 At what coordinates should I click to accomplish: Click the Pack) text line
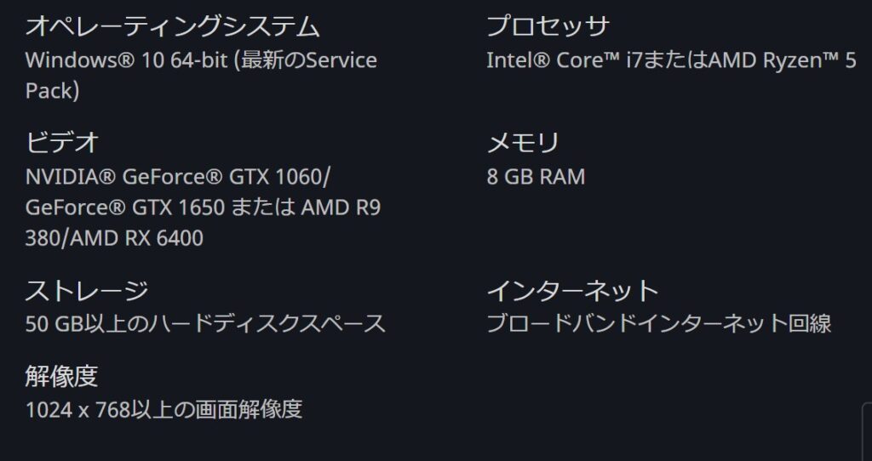(x=52, y=91)
